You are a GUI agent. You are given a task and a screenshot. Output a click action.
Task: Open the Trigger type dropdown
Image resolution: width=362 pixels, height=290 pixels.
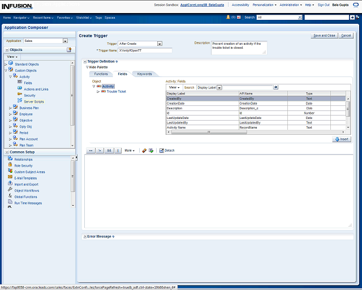coord(160,44)
